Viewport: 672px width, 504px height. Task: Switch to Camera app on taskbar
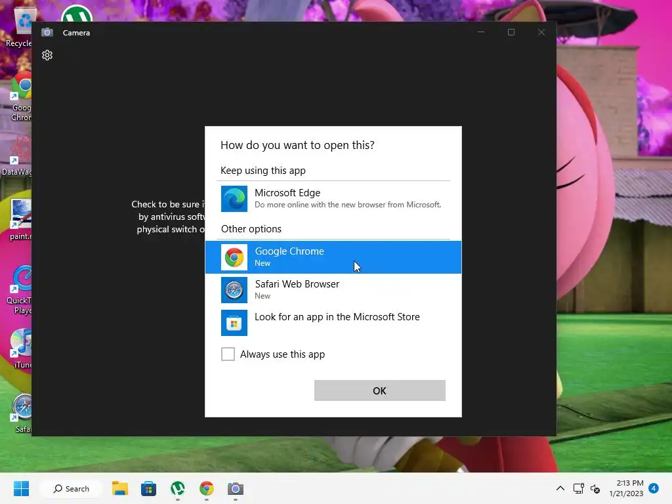[x=236, y=488]
